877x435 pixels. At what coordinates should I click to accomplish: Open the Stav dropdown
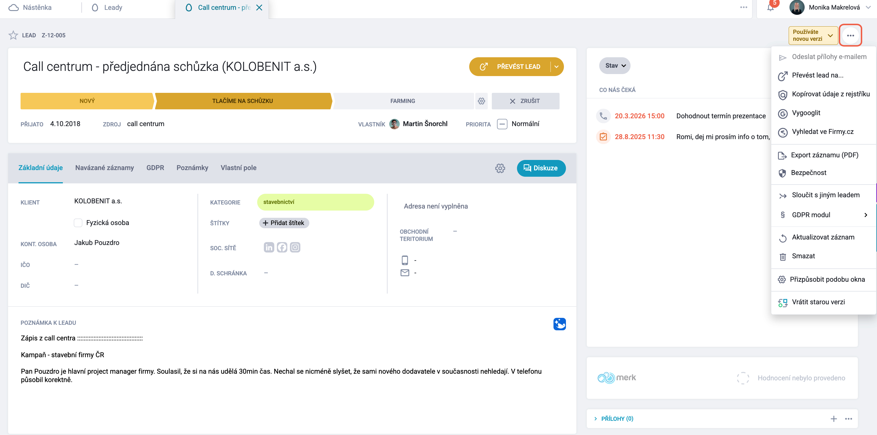pyautogui.click(x=615, y=66)
